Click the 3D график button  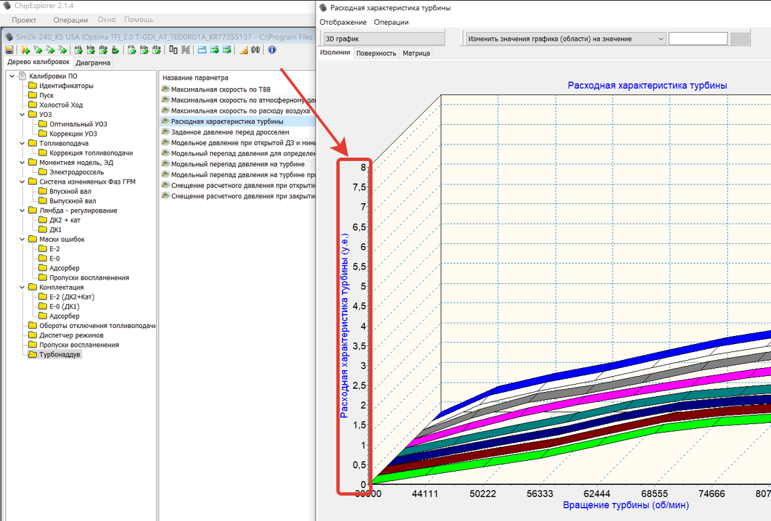point(382,39)
